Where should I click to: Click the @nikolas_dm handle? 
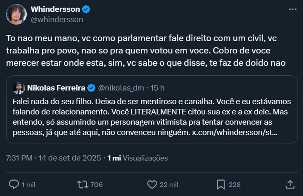(x=121, y=88)
